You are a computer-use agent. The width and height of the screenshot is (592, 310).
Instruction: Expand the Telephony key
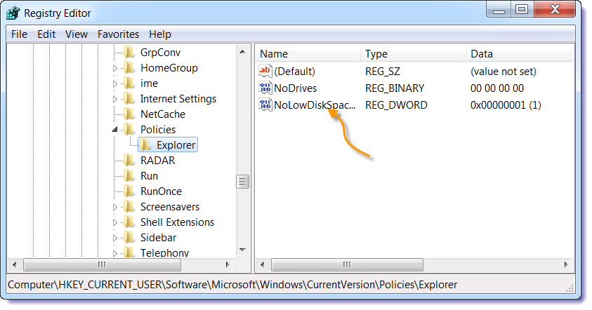pos(115,253)
